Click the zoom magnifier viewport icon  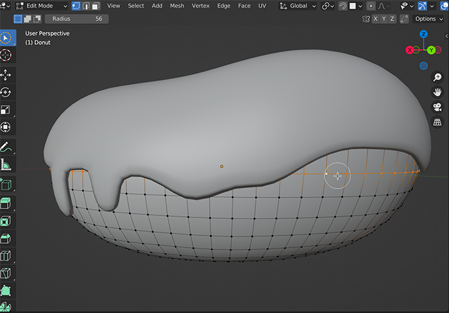click(437, 78)
